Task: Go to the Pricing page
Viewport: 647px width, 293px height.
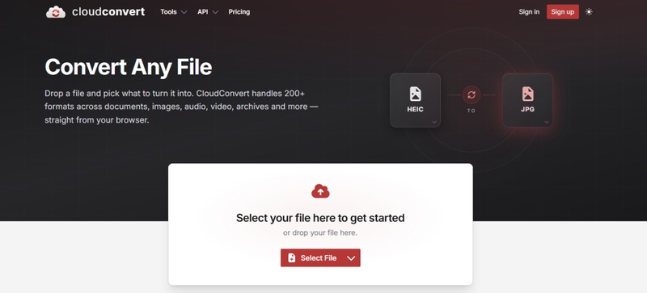Action: click(239, 12)
